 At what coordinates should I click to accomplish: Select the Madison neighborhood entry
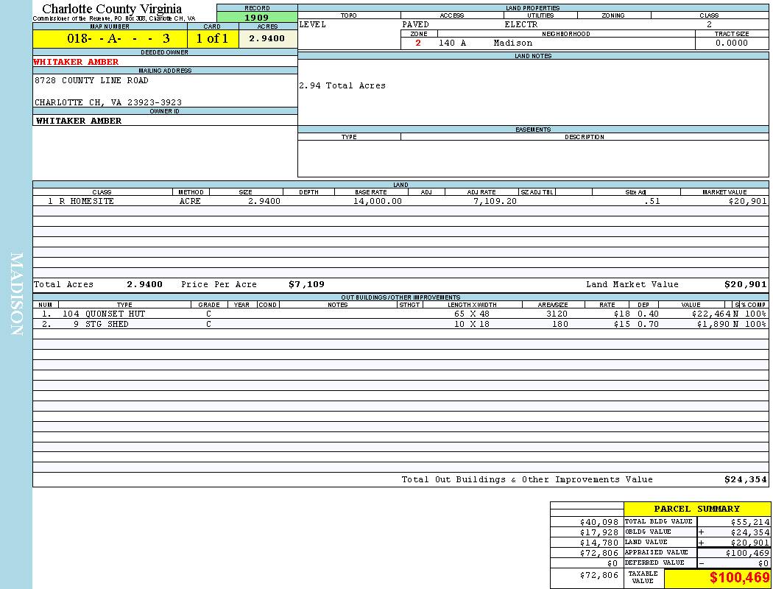click(x=512, y=43)
